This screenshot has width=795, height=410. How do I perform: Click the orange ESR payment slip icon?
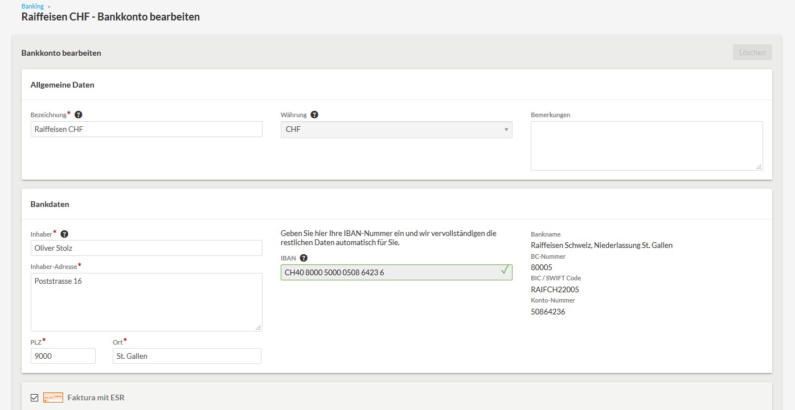point(53,397)
